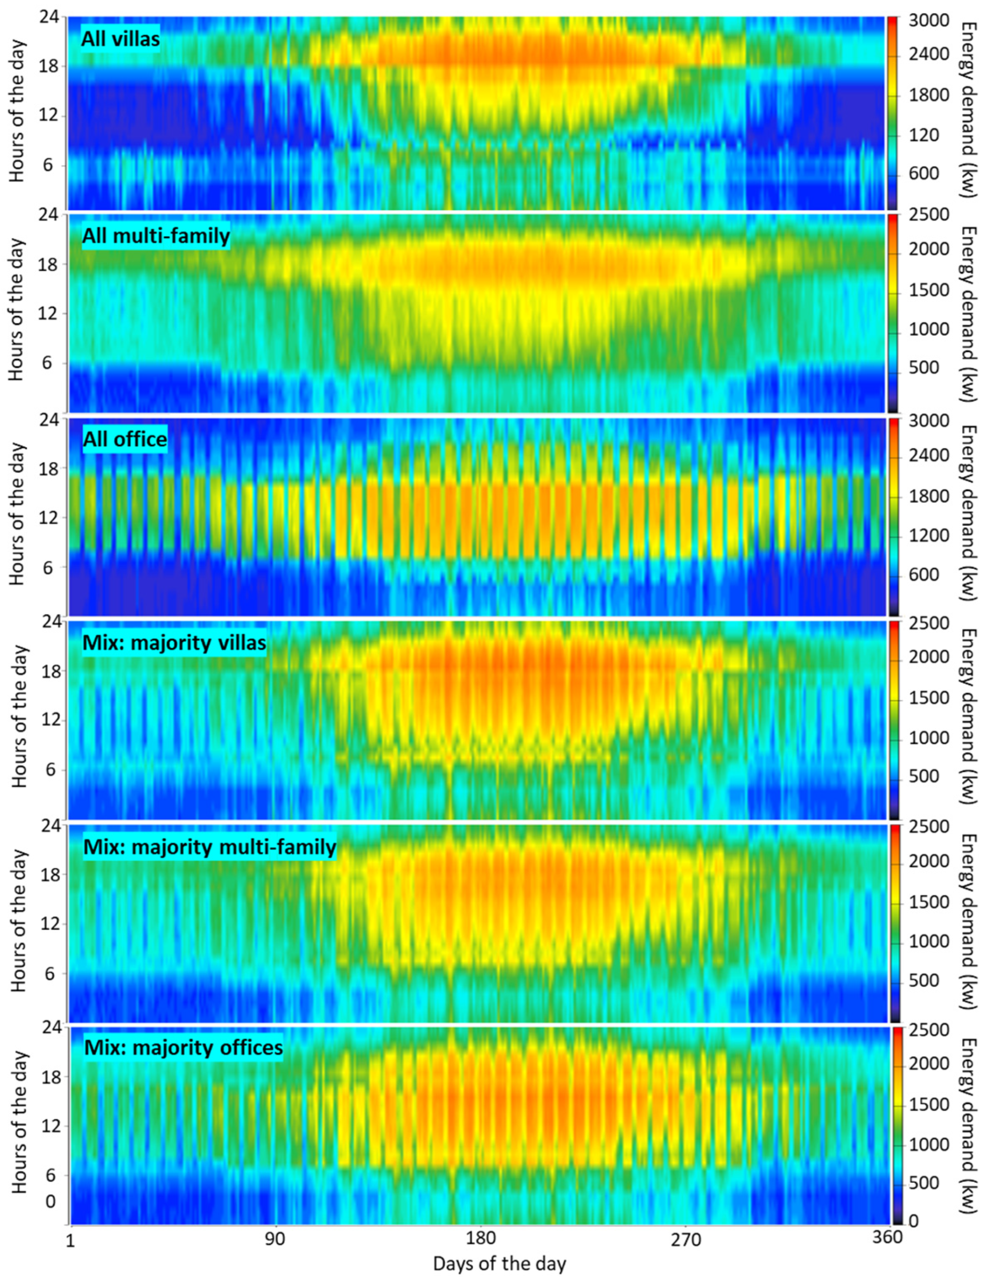Click the 180 tick on x-axis
Viewport: 989px width, 1279px height.
[481, 1239]
